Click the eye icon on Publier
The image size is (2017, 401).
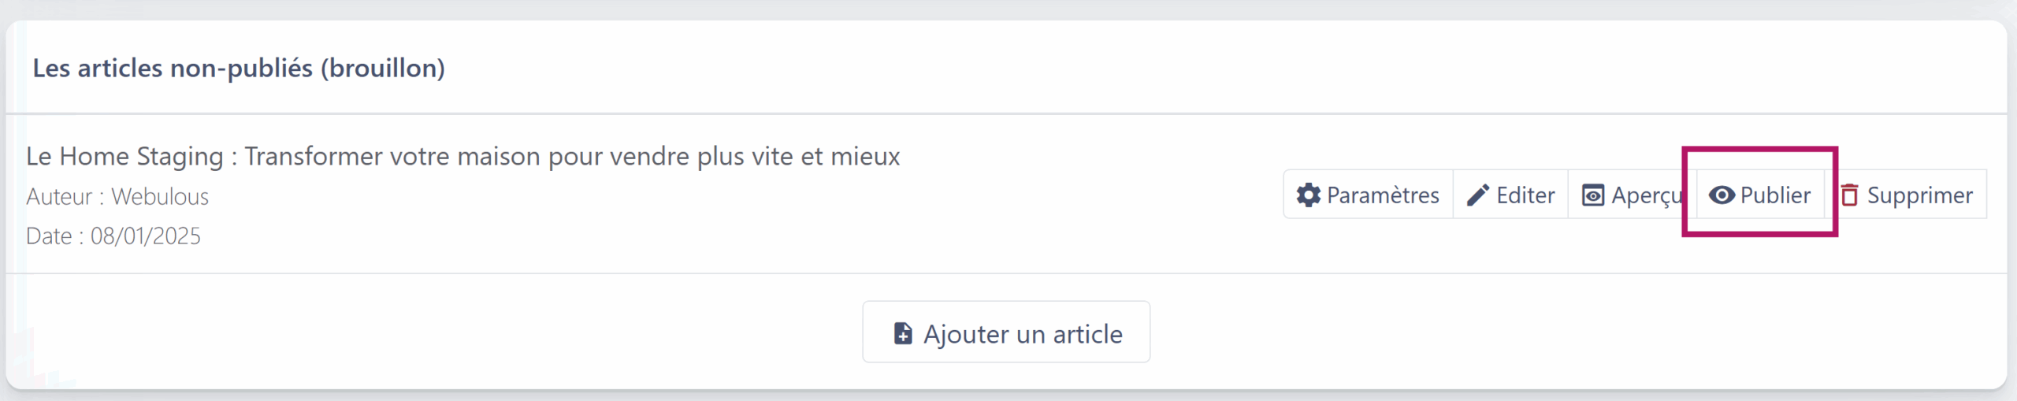pos(1722,195)
